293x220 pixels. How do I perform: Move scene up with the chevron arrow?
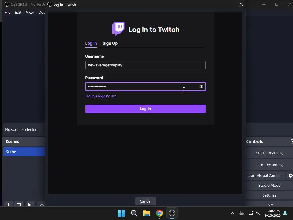click(x=42, y=205)
